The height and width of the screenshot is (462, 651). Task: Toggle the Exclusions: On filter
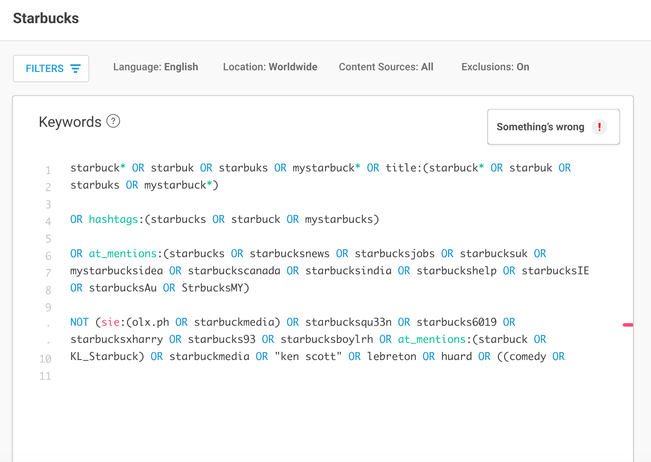[x=495, y=67]
